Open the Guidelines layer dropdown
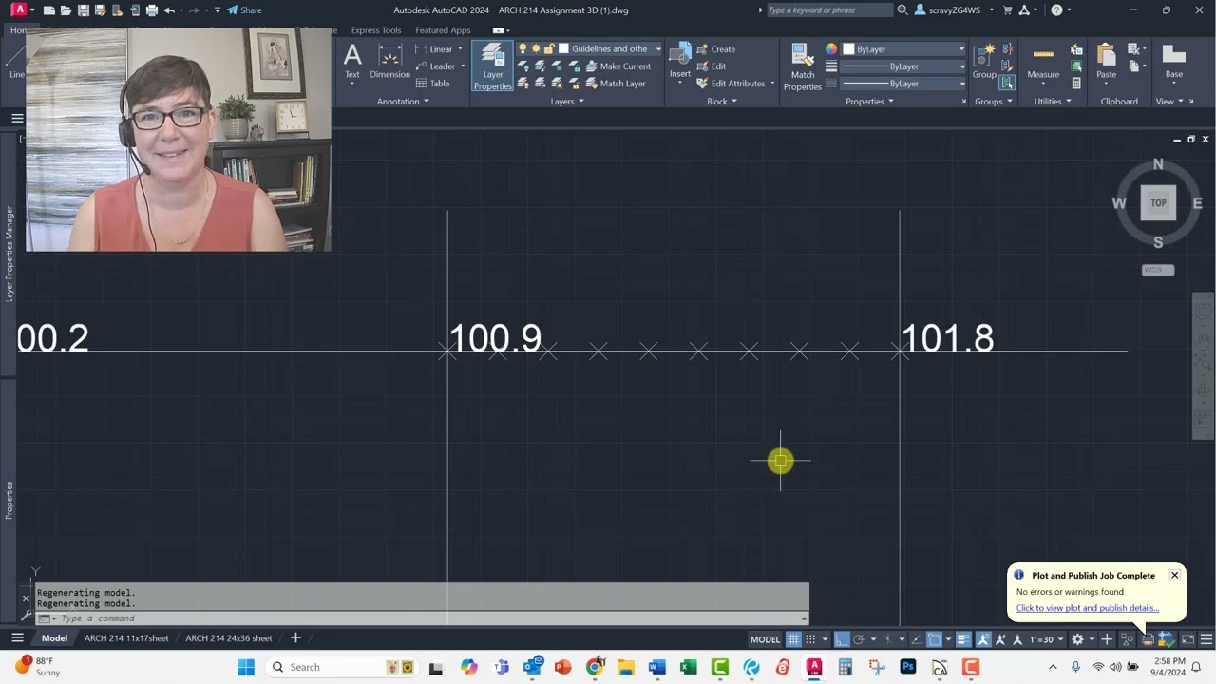The image size is (1216, 684). coord(657,49)
